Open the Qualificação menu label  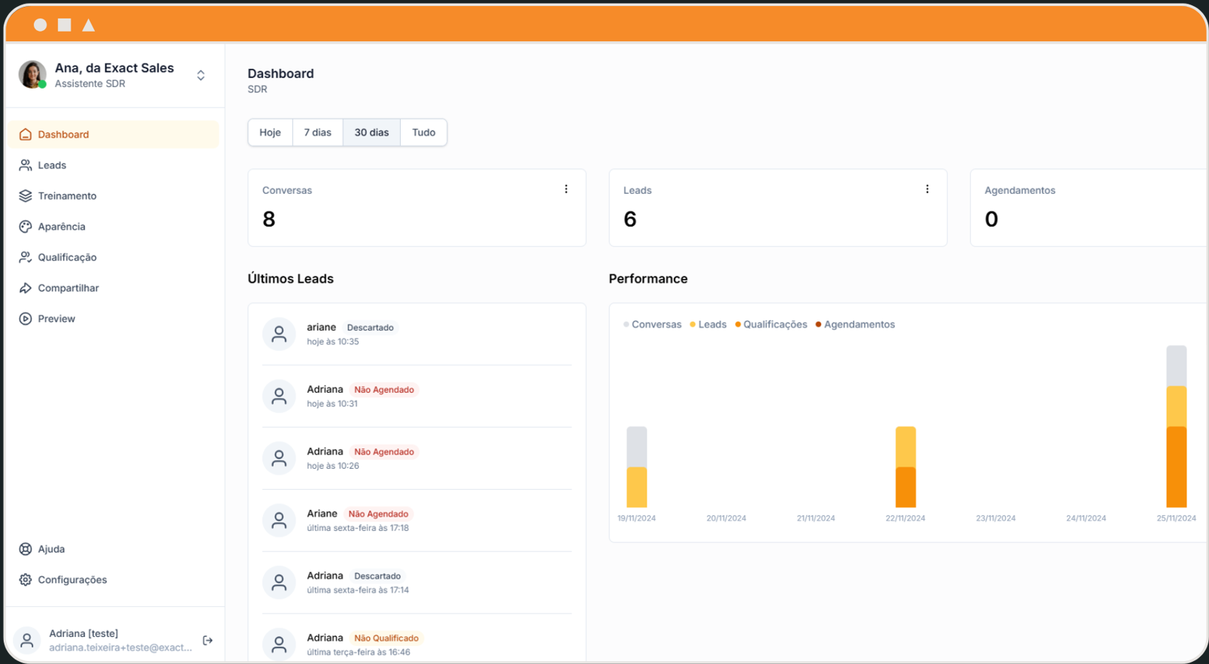pos(67,258)
